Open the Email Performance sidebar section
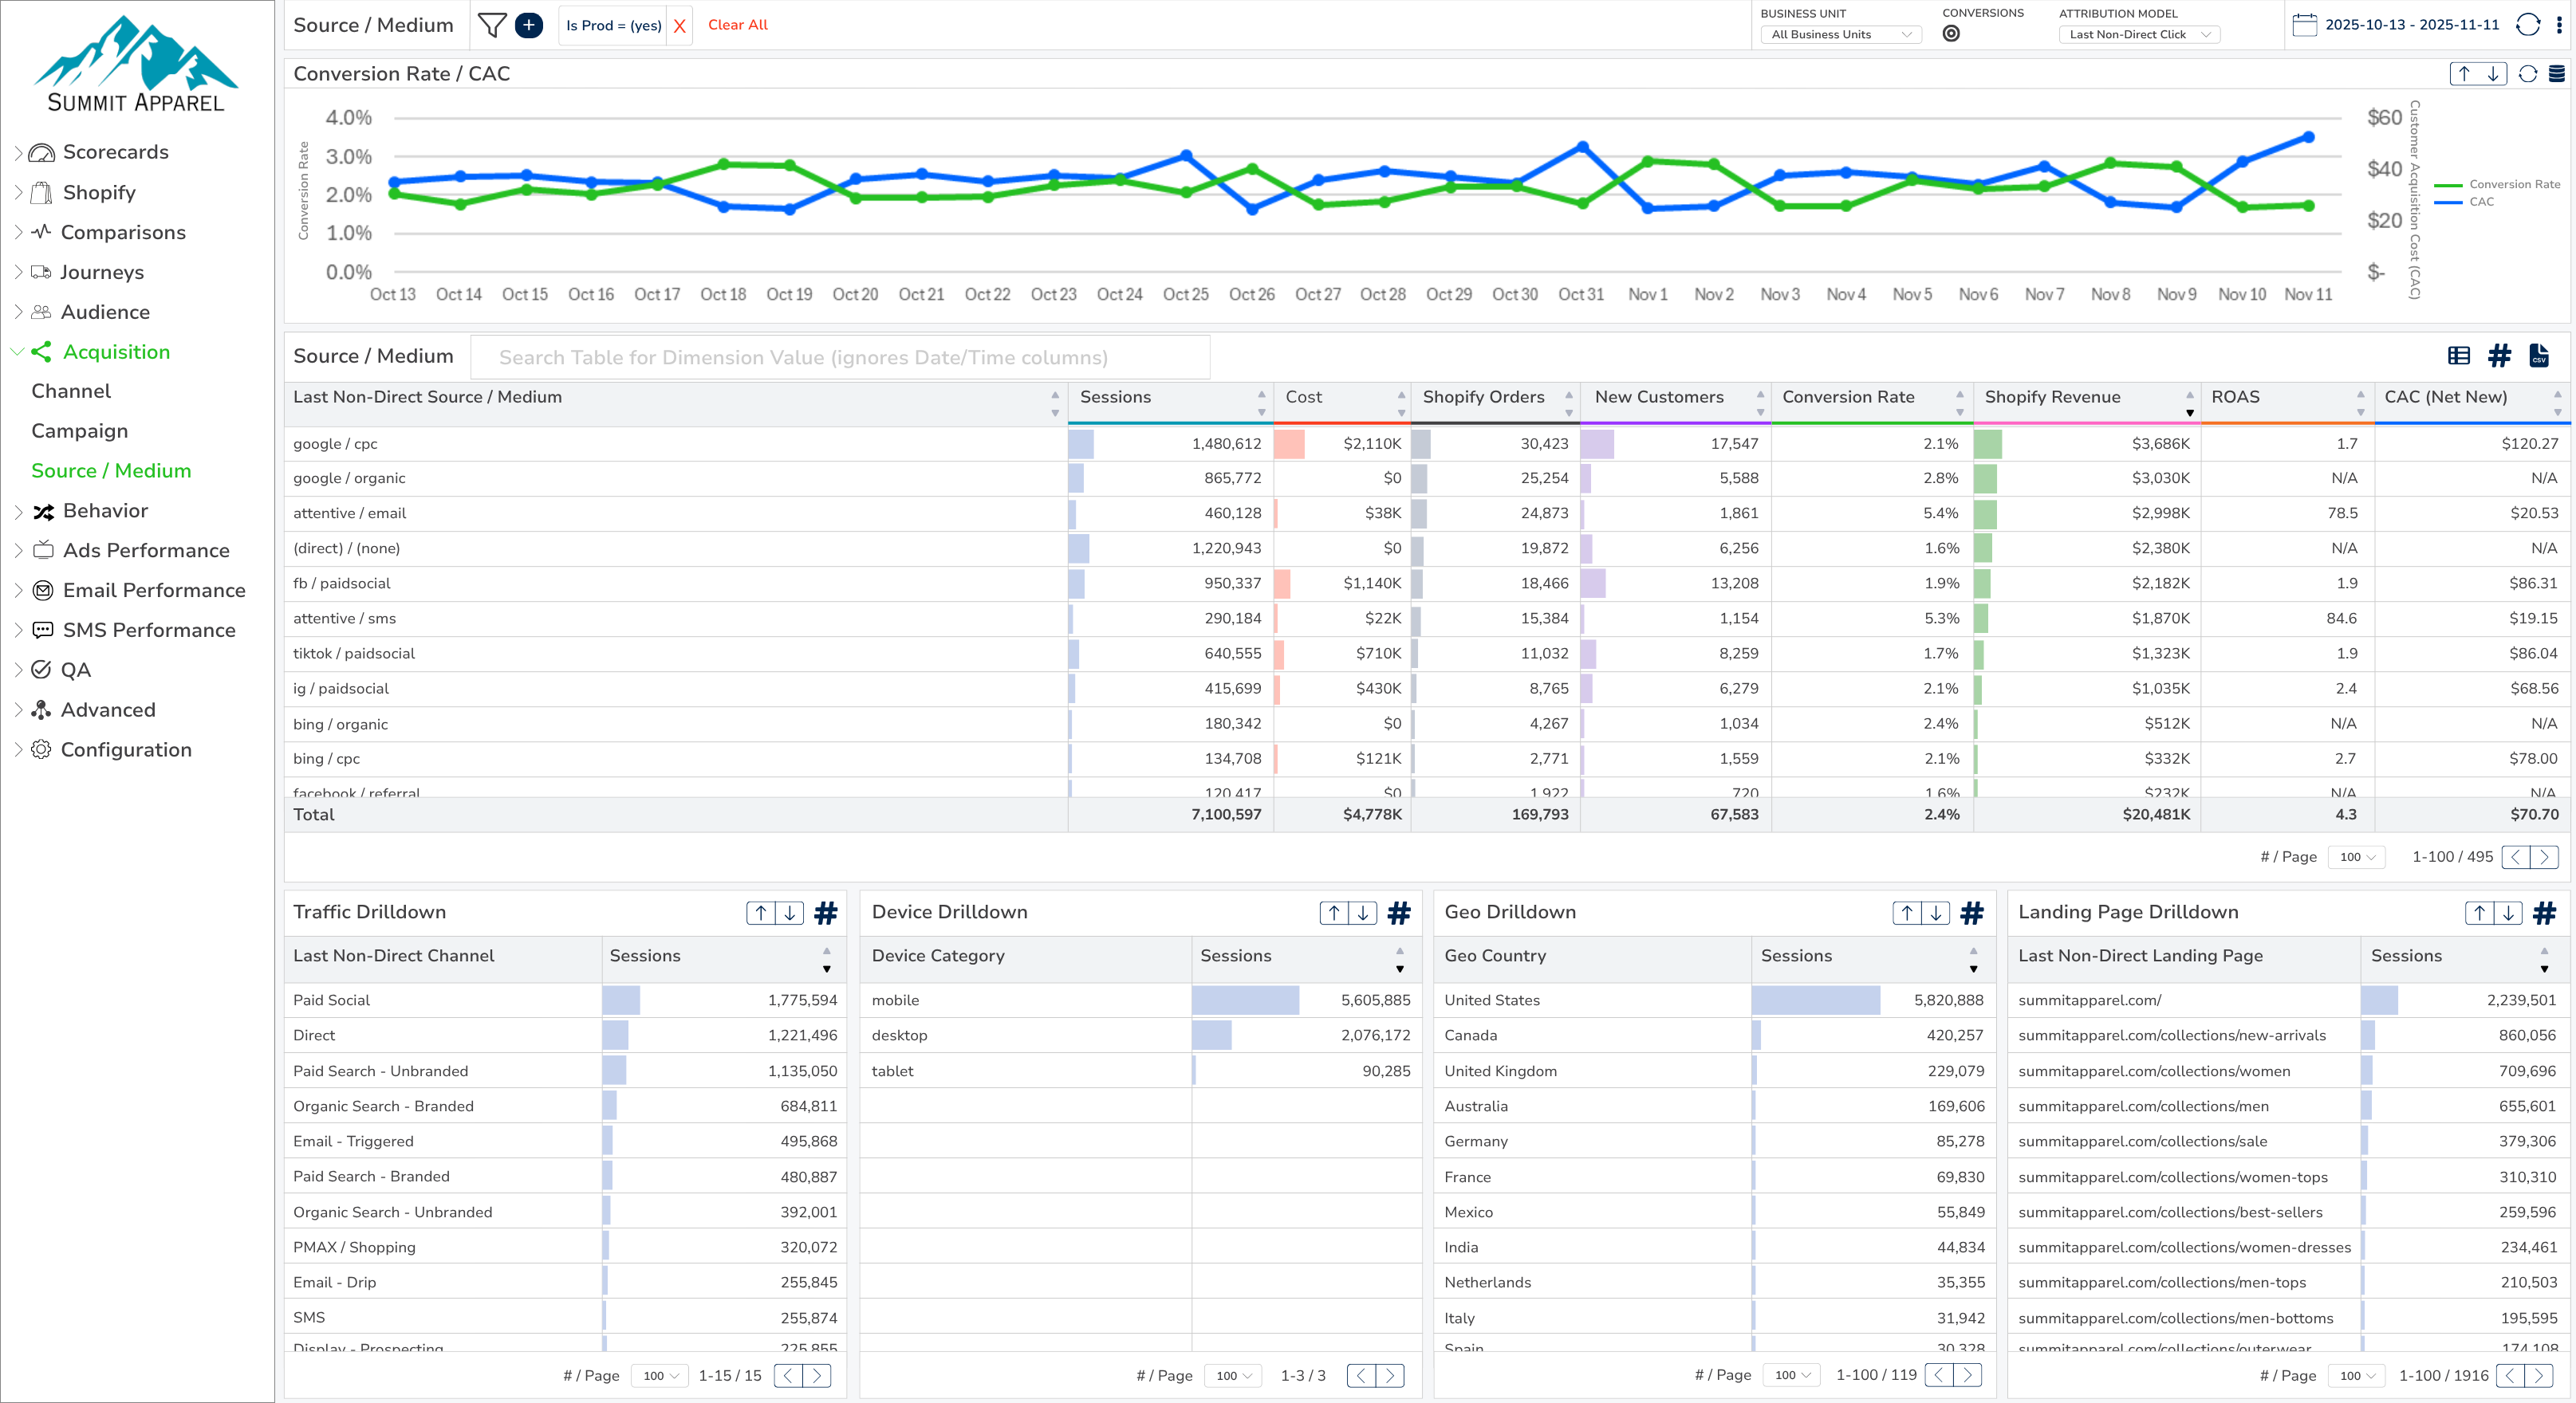Viewport: 2576px width, 1403px height. pos(154,591)
